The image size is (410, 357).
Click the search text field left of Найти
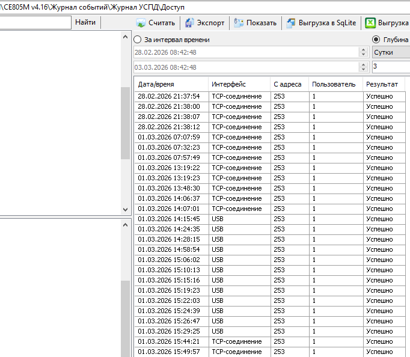pos(35,23)
